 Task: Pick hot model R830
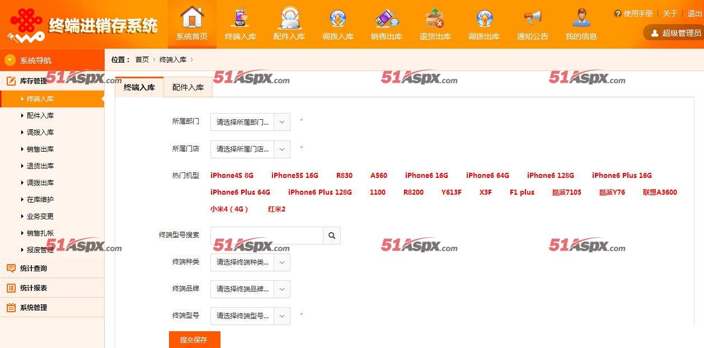[344, 175]
